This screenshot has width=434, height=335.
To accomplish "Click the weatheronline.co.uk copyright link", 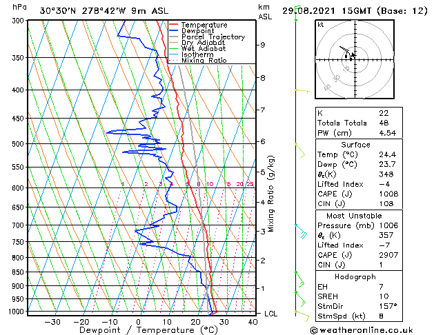I will point(362,330).
